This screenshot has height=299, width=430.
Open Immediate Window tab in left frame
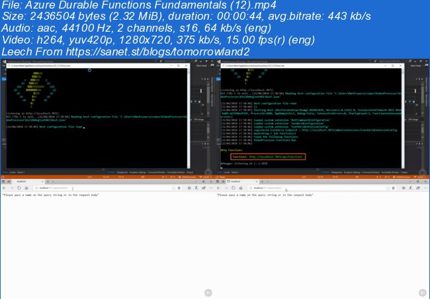pos(176,172)
